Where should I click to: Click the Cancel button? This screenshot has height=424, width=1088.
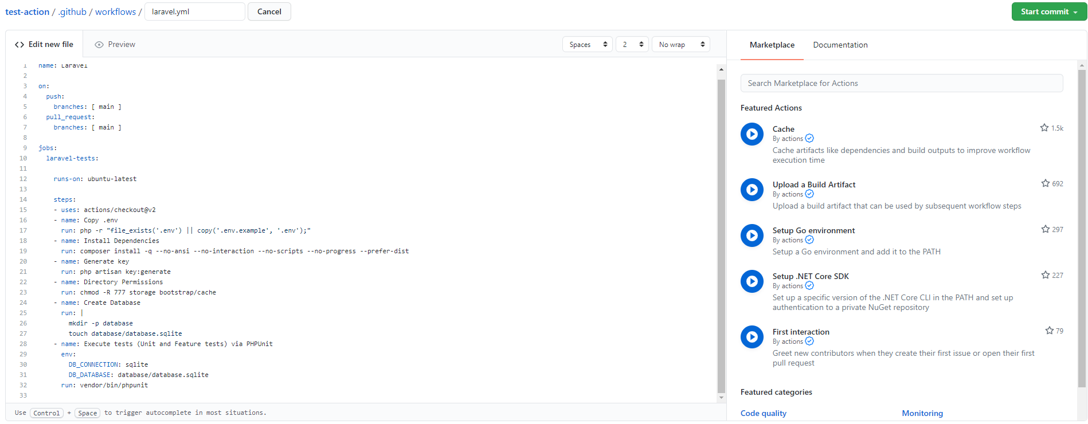[x=269, y=11]
